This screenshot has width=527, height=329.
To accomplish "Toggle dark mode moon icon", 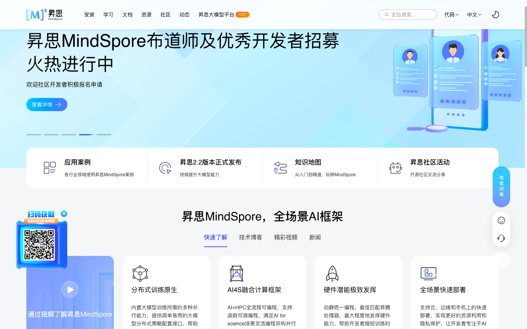I will tap(496, 15).
